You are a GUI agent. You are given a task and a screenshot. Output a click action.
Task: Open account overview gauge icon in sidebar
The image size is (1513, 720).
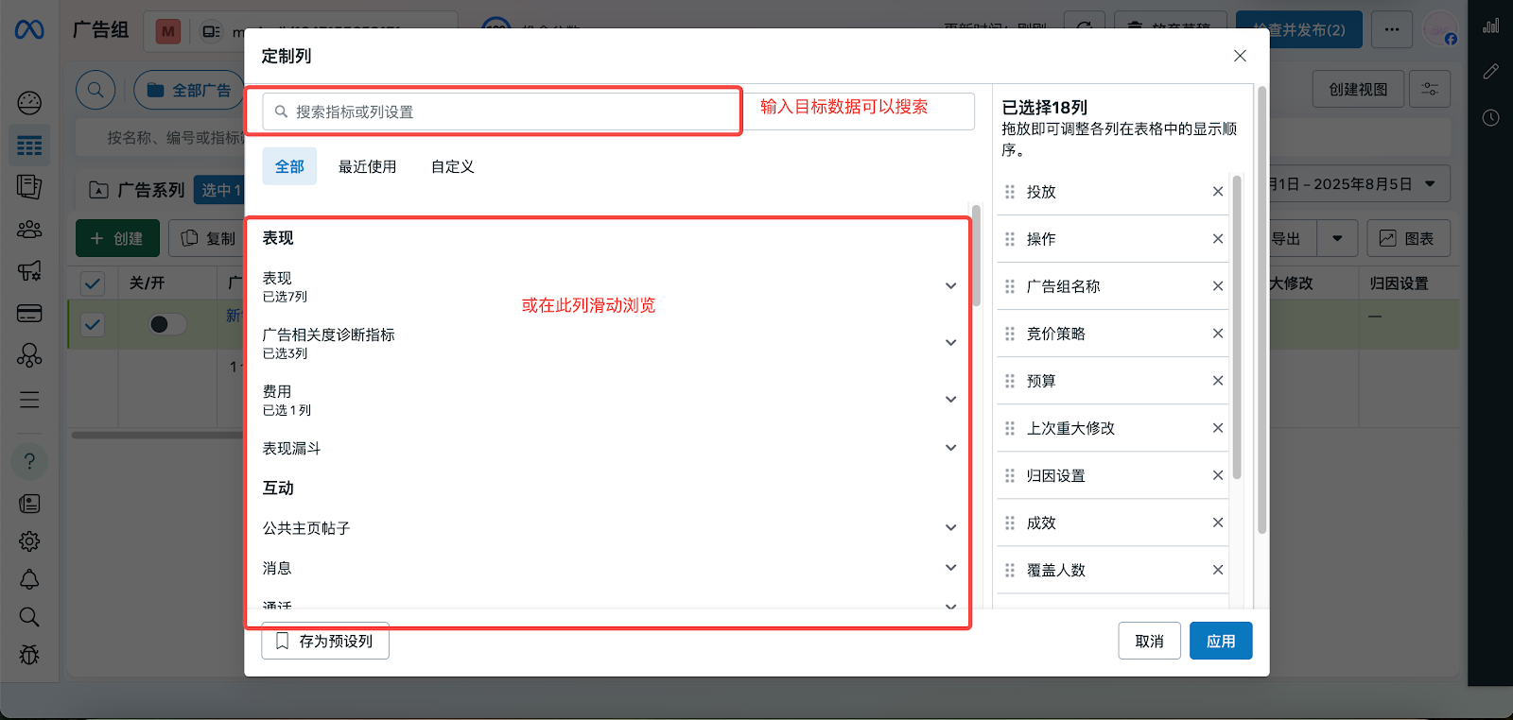29,102
